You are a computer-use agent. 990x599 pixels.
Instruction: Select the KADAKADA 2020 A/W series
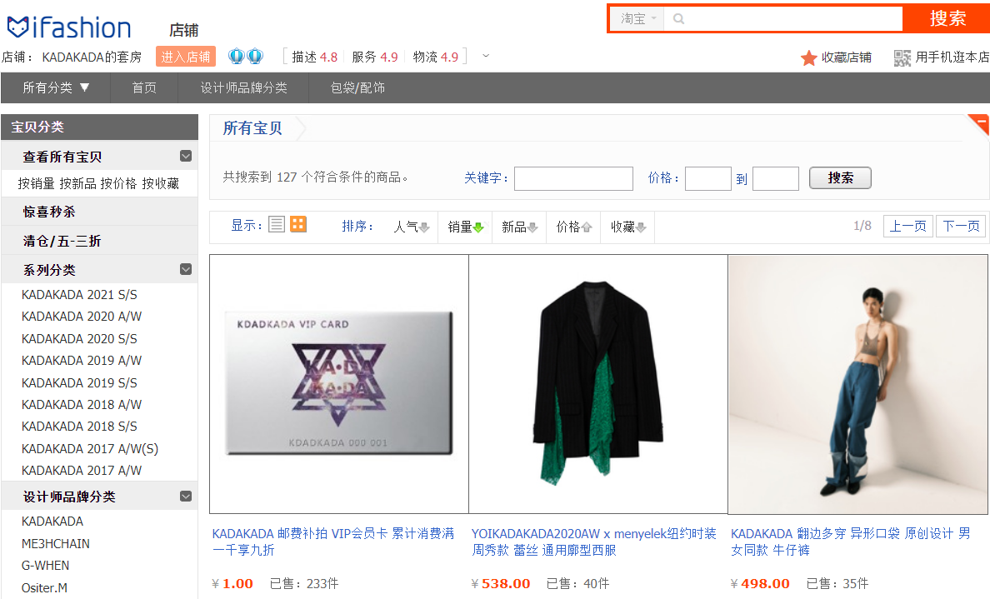point(82,317)
